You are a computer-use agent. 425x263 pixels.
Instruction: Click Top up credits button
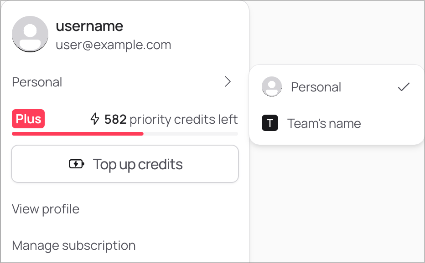pyautogui.click(x=125, y=164)
